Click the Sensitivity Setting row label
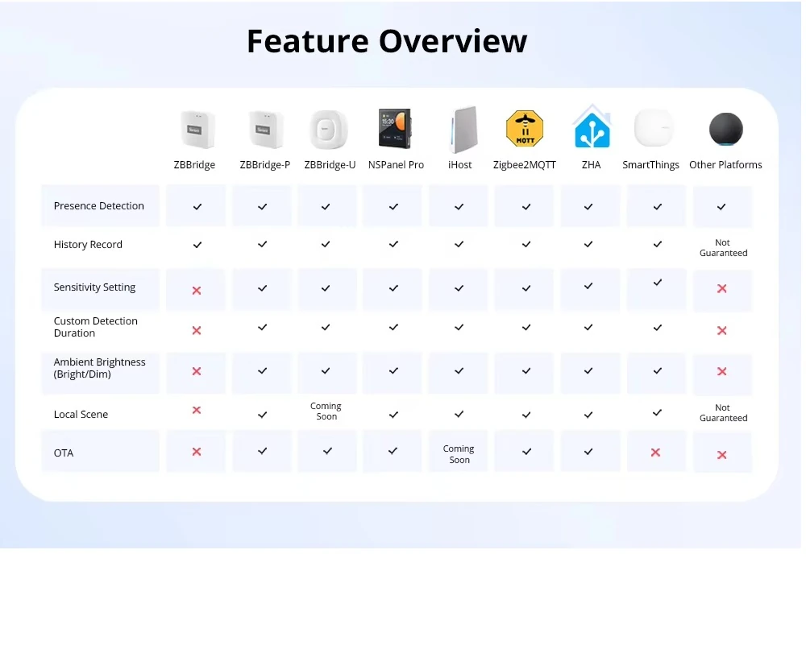Screen dimensions: 806x649 coord(94,287)
